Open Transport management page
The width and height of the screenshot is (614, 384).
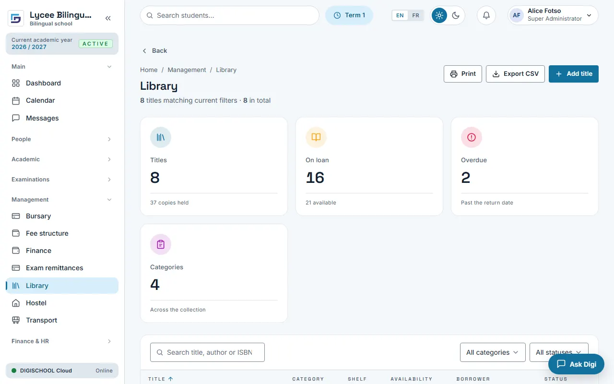pyautogui.click(x=62, y=320)
